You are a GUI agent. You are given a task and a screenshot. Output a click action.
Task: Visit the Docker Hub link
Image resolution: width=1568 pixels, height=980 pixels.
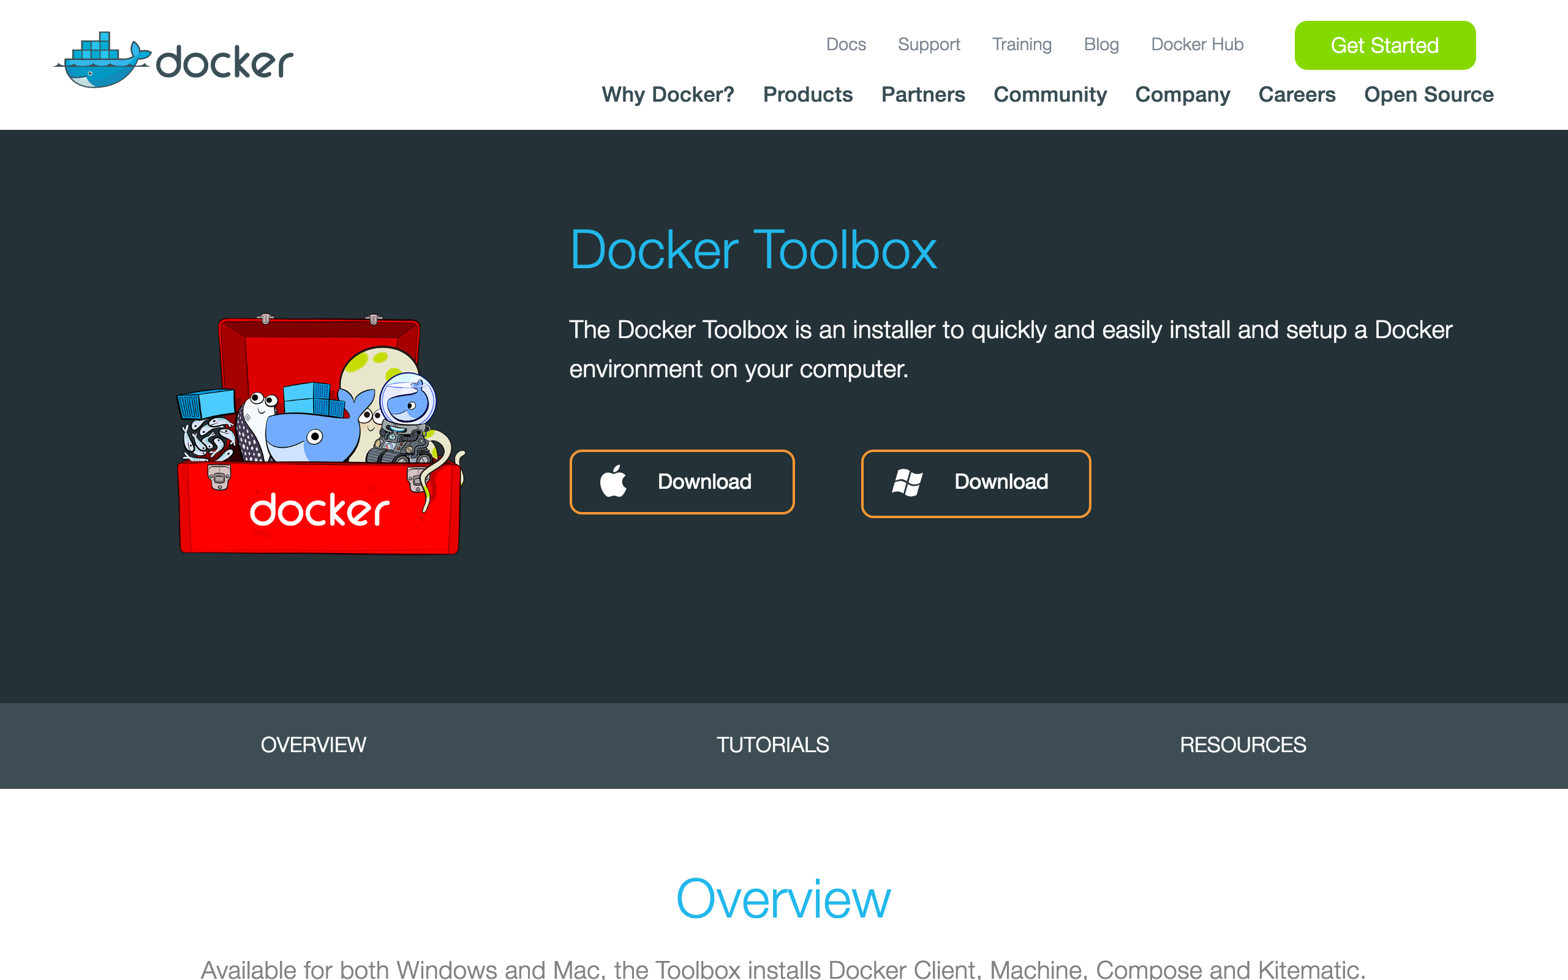pyautogui.click(x=1197, y=44)
